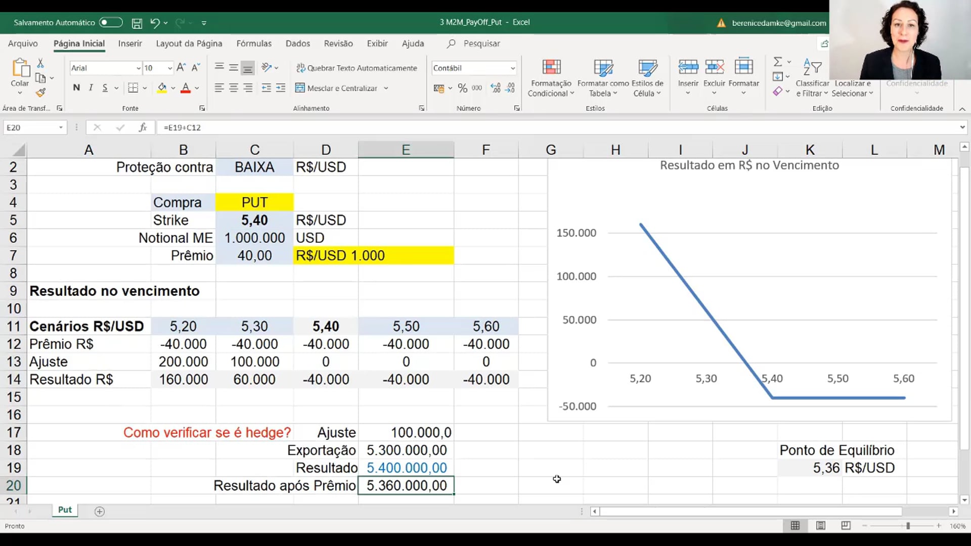
Task: Open Classificar e Filtrar menu
Action: point(812,78)
